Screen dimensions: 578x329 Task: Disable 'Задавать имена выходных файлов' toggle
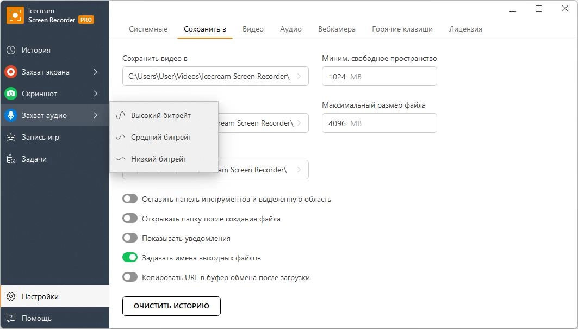coord(130,258)
